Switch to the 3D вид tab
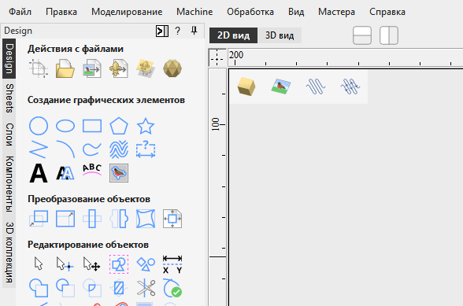Viewport: 463px width, 306px height. pos(280,35)
